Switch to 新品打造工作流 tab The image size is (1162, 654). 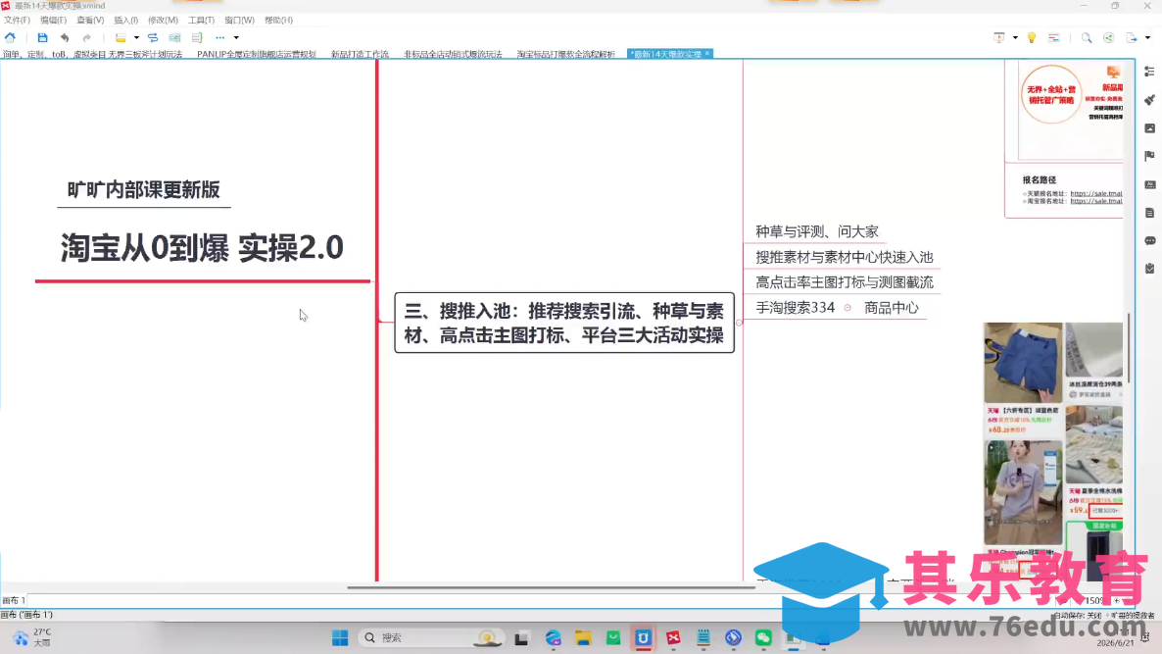(361, 54)
